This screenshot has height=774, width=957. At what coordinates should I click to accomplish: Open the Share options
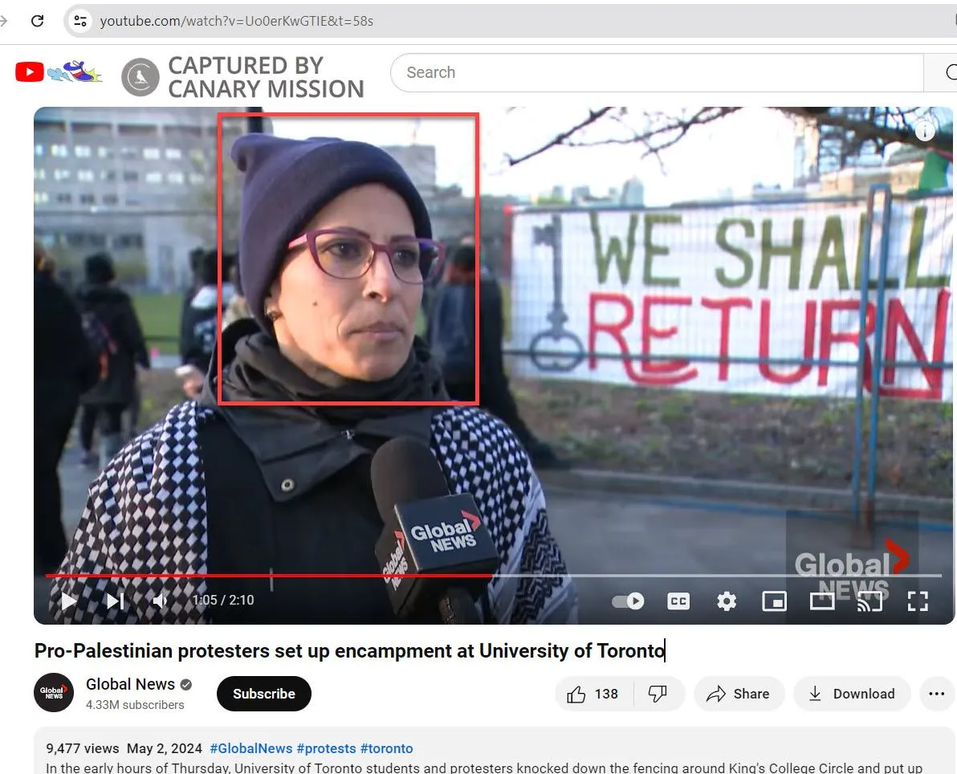[739, 694]
